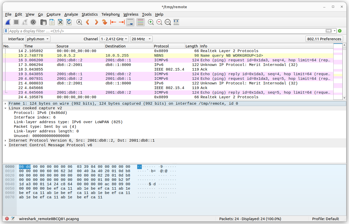This screenshot has width=349, height=224.
Task: Change the channel from 1 · 2.412 GHz
Action: (114, 39)
